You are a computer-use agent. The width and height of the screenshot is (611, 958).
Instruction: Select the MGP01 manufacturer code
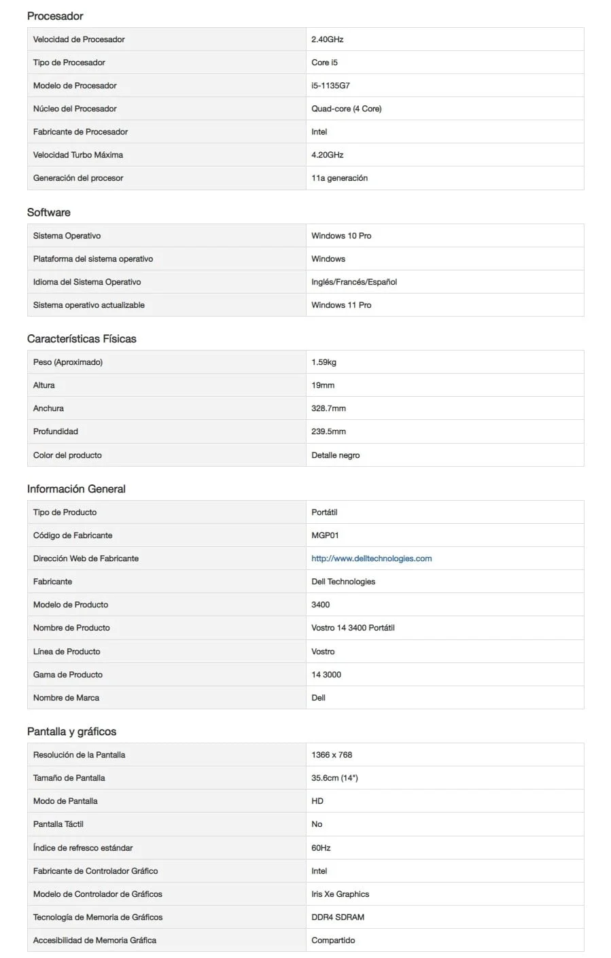point(325,535)
